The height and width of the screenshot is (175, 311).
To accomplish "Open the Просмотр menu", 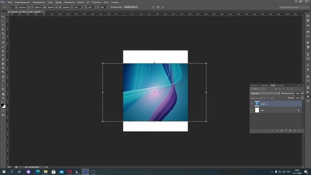I will [x=96, y=2].
